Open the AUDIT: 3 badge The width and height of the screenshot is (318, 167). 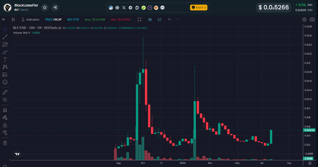point(198,7)
